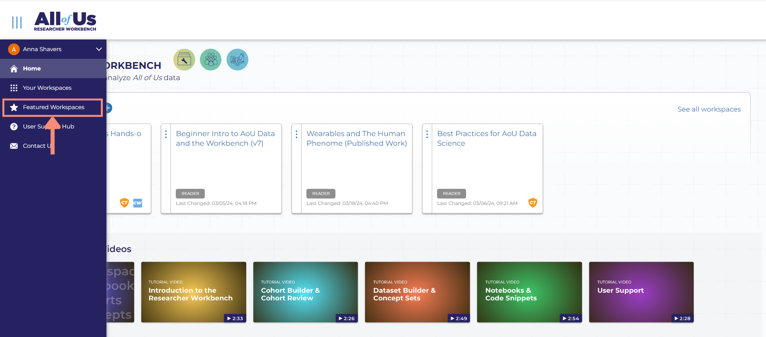Click the User Support Hub question icon

[14, 126]
